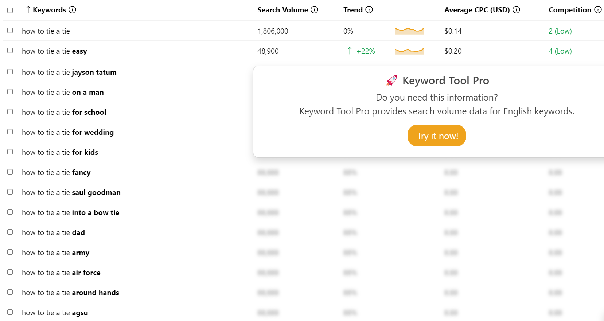Enable the 'fancy' keyword checkbox
604x321 pixels.
coord(10,172)
